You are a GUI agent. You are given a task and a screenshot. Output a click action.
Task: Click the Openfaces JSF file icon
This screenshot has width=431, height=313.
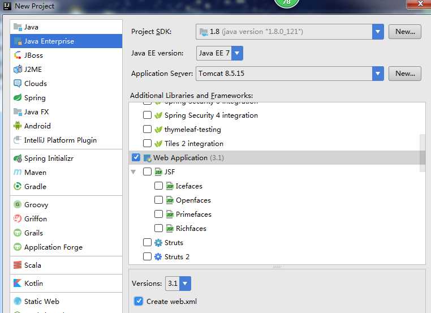(x=170, y=200)
